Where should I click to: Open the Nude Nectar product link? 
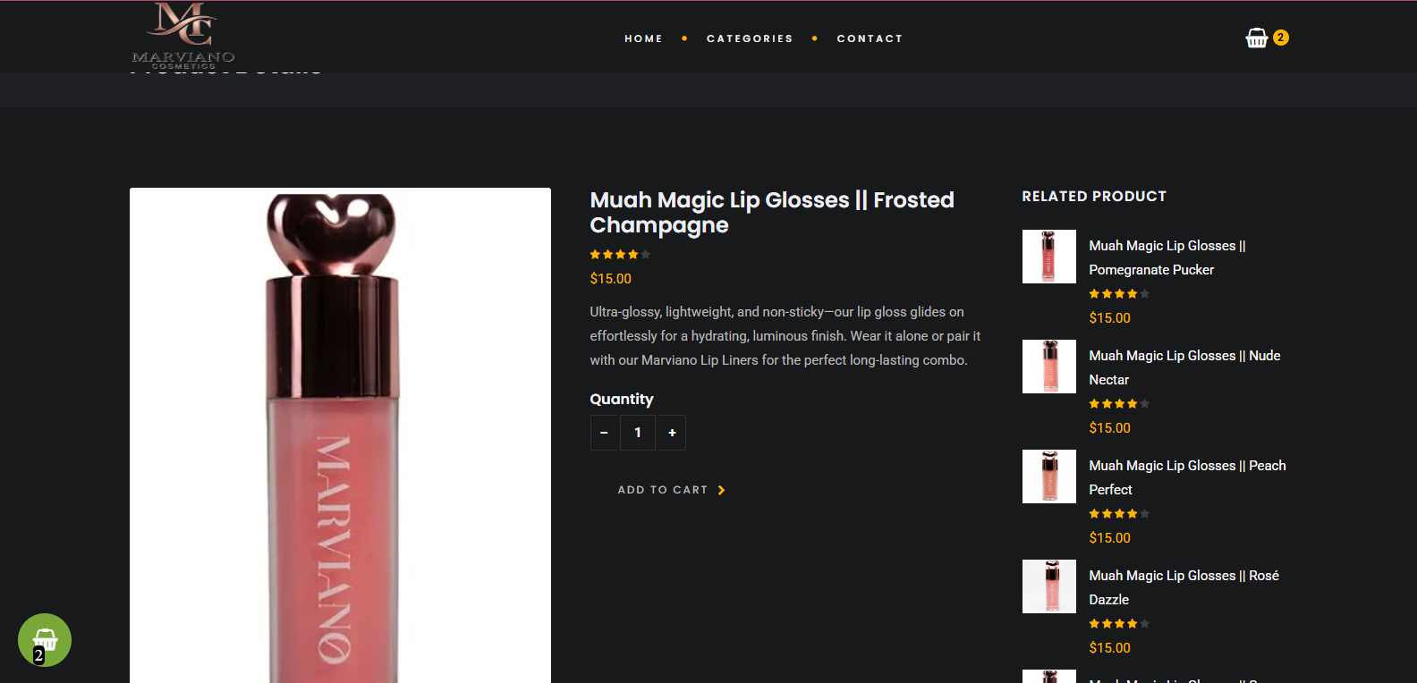[1184, 367]
